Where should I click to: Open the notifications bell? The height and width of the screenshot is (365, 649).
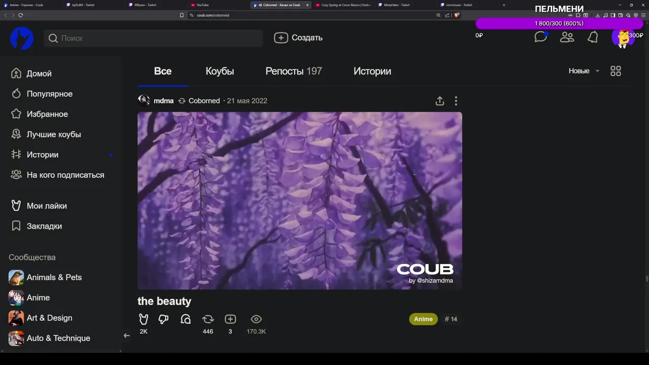coord(593,37)
